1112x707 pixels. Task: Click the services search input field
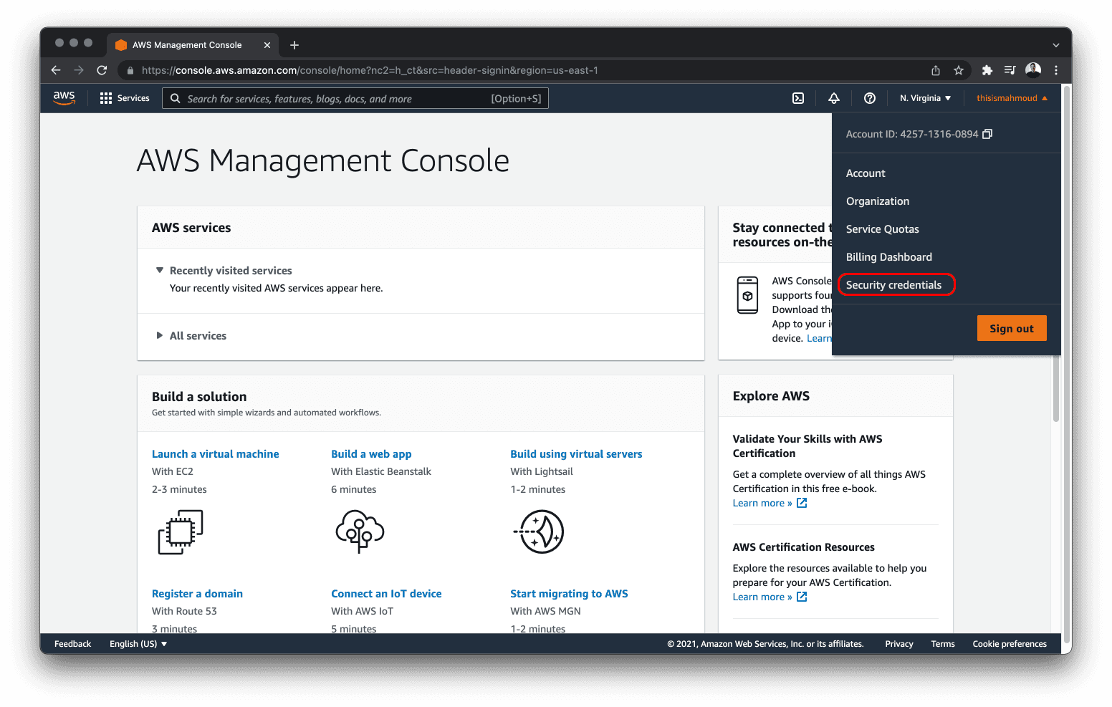coord(337,99)
